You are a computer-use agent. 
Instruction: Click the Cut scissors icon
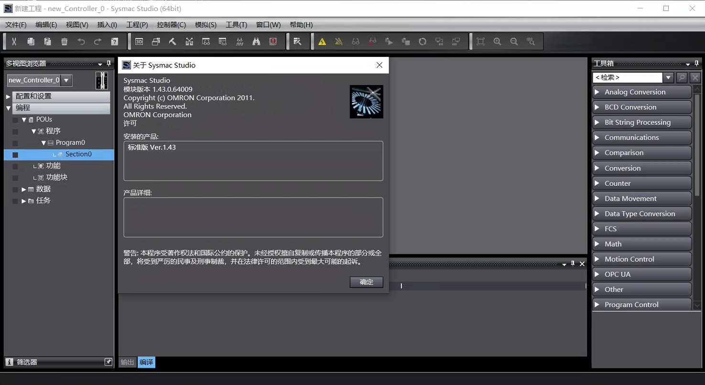pyautogui.click(x=14, y=42)
